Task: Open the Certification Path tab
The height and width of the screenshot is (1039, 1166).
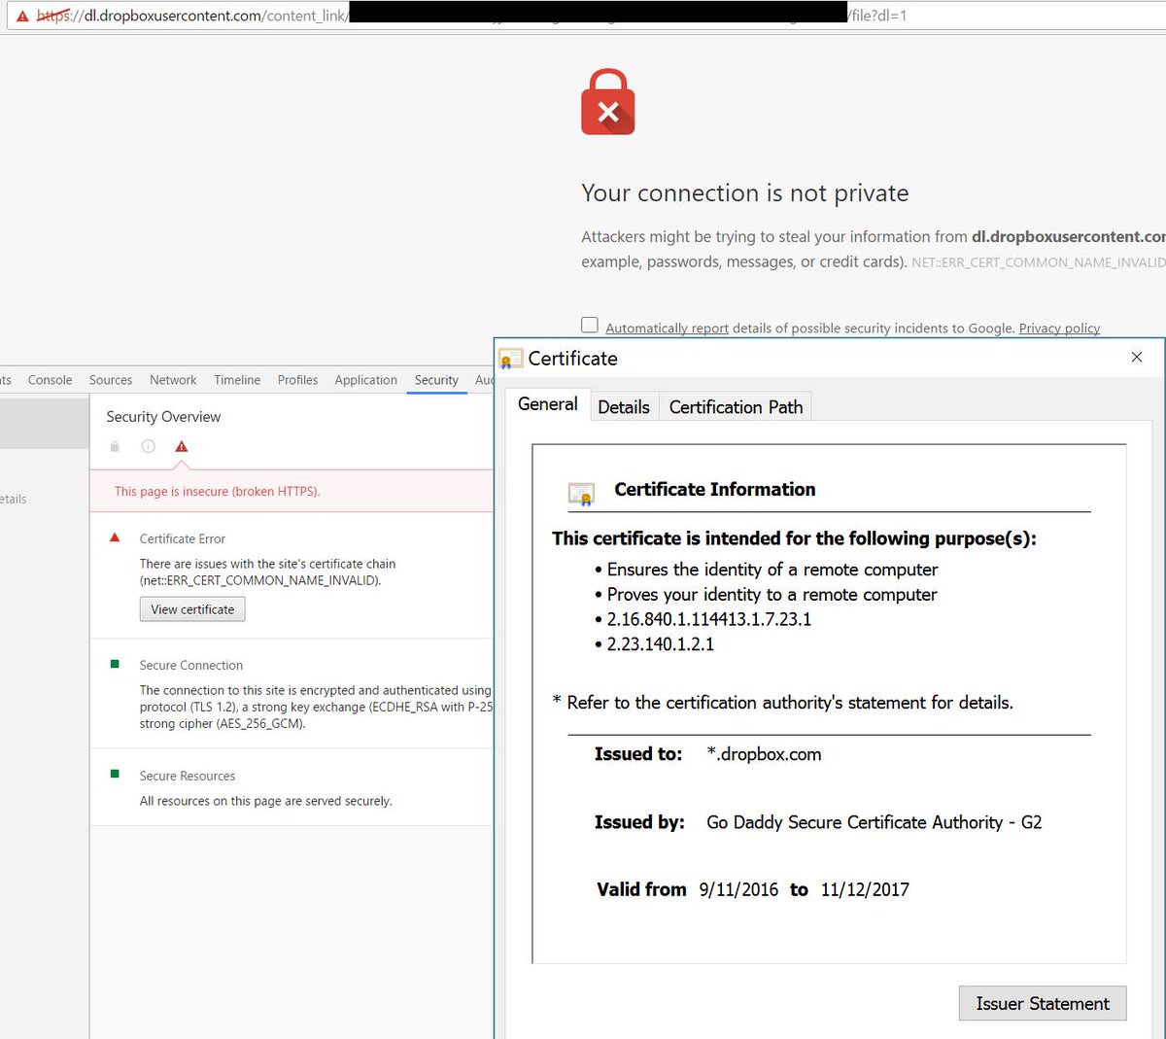Action: [736, 407]
